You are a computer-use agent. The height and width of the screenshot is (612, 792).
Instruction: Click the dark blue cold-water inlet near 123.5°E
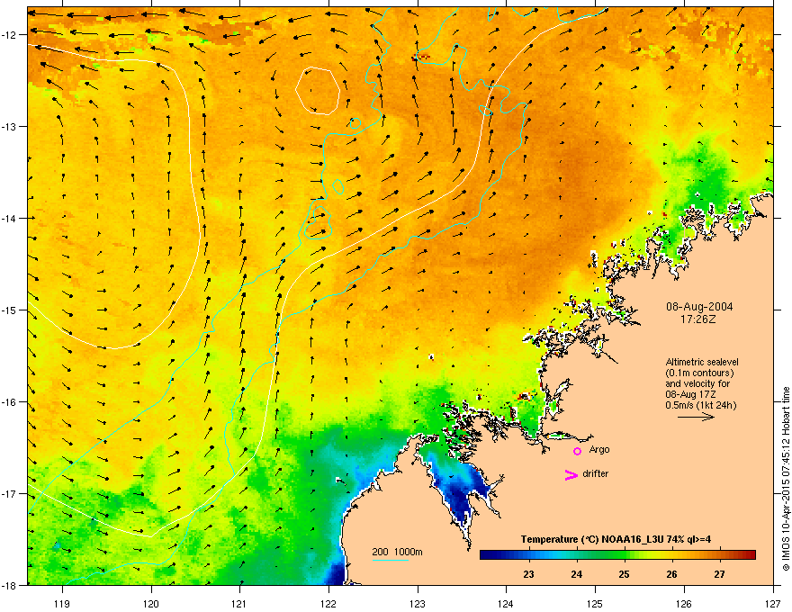461,492
